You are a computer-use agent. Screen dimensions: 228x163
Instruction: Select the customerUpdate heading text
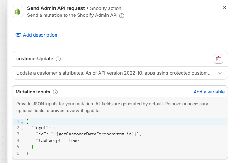point(35,59)
